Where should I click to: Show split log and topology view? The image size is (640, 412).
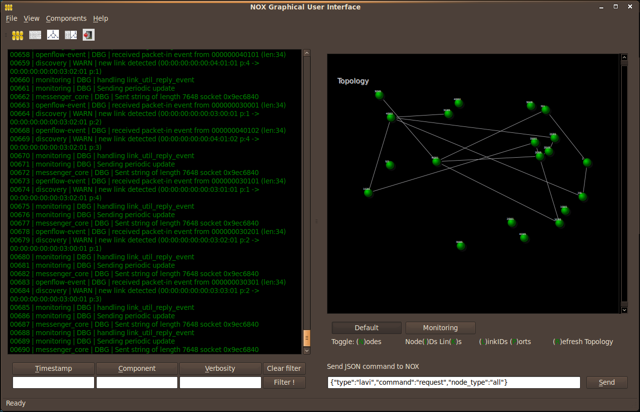coord(71,35)
